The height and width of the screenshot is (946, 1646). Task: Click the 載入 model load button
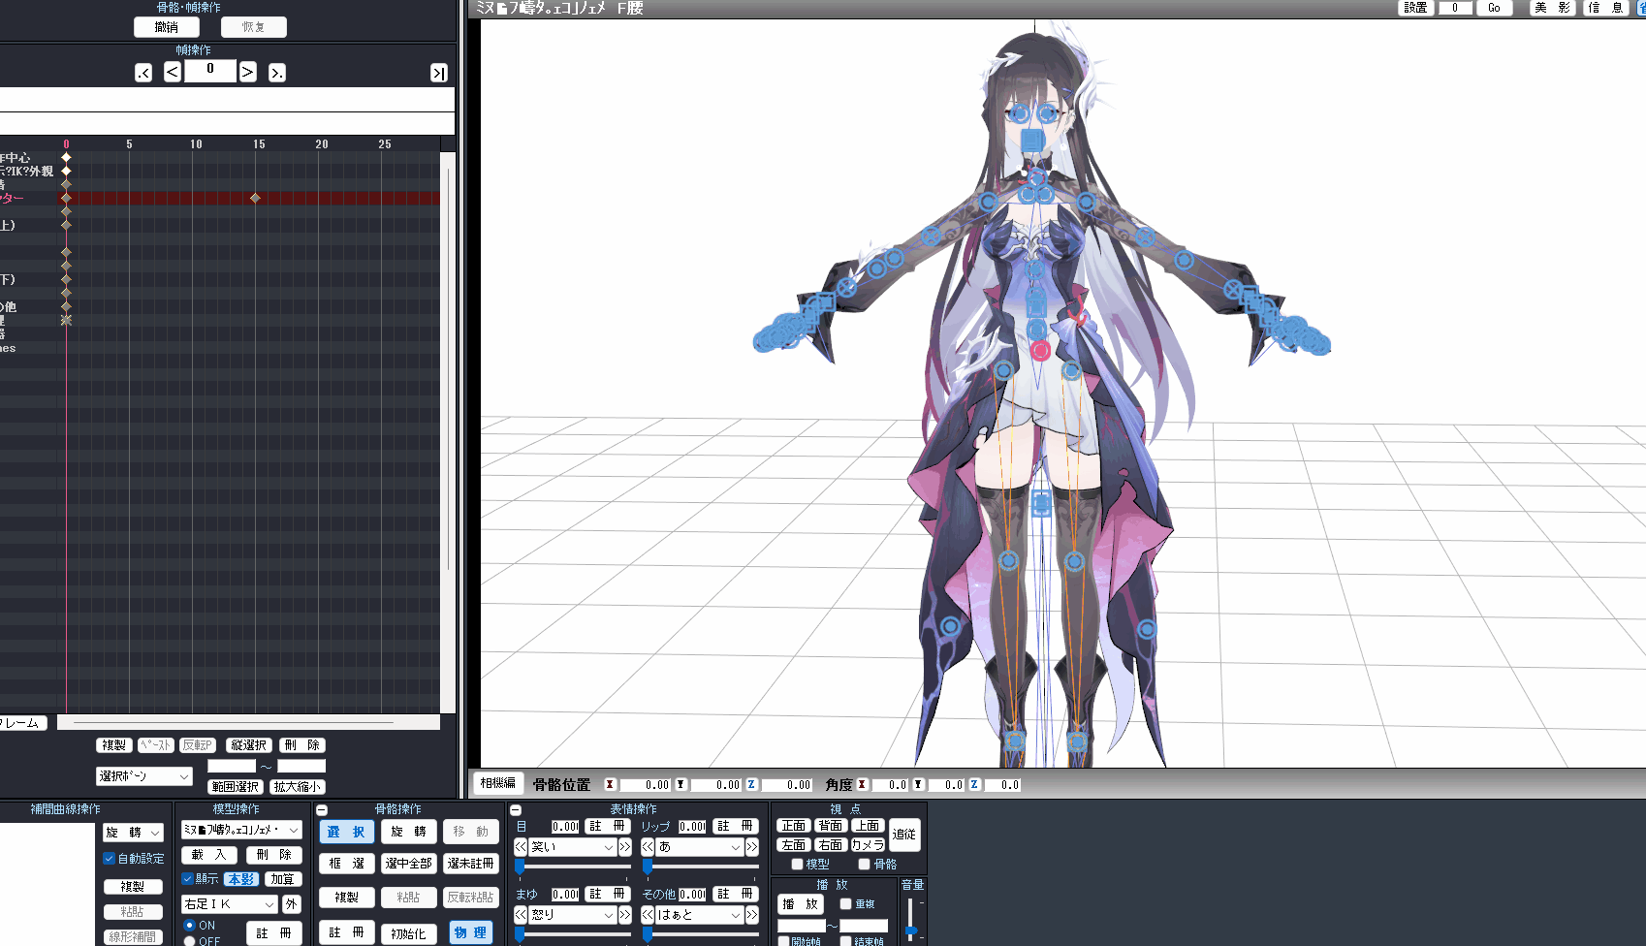[209, 855]
